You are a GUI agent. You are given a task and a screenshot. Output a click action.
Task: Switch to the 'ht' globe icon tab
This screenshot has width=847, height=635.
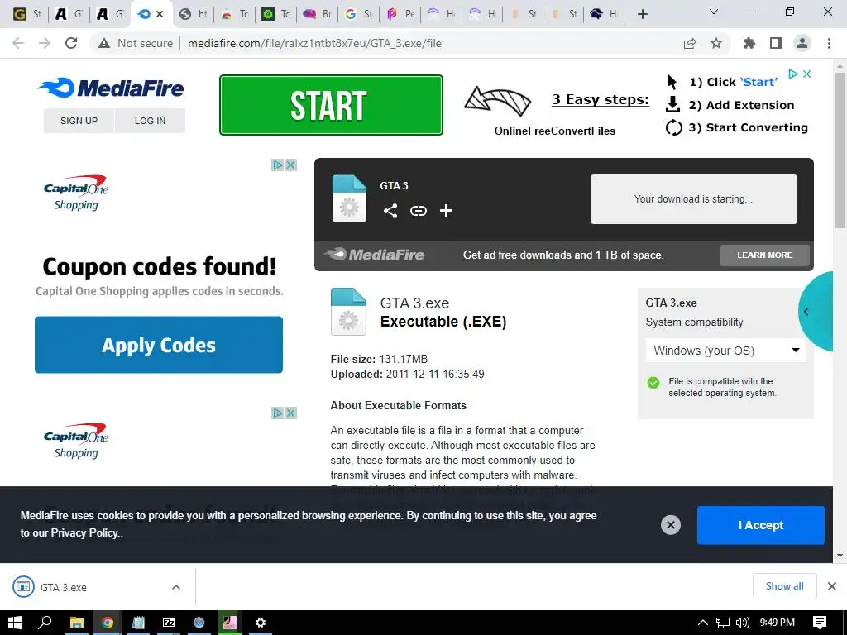coord(194,14)
